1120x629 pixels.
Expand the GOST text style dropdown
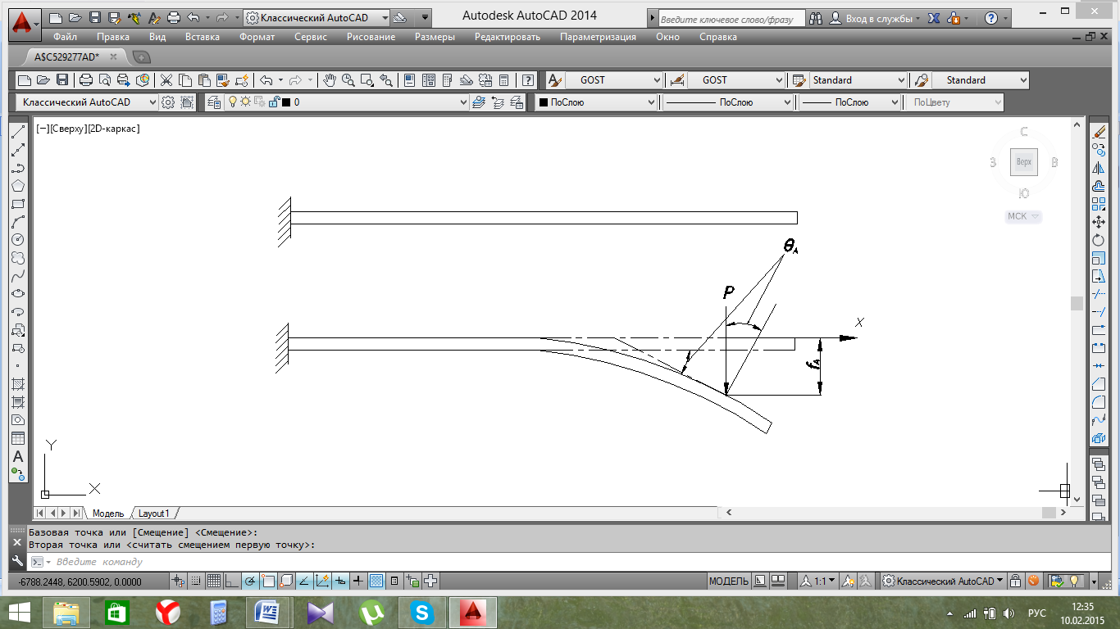coord(656,80)
